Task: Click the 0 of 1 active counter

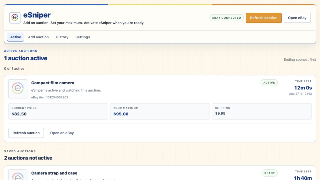Action: coord(14,68)
